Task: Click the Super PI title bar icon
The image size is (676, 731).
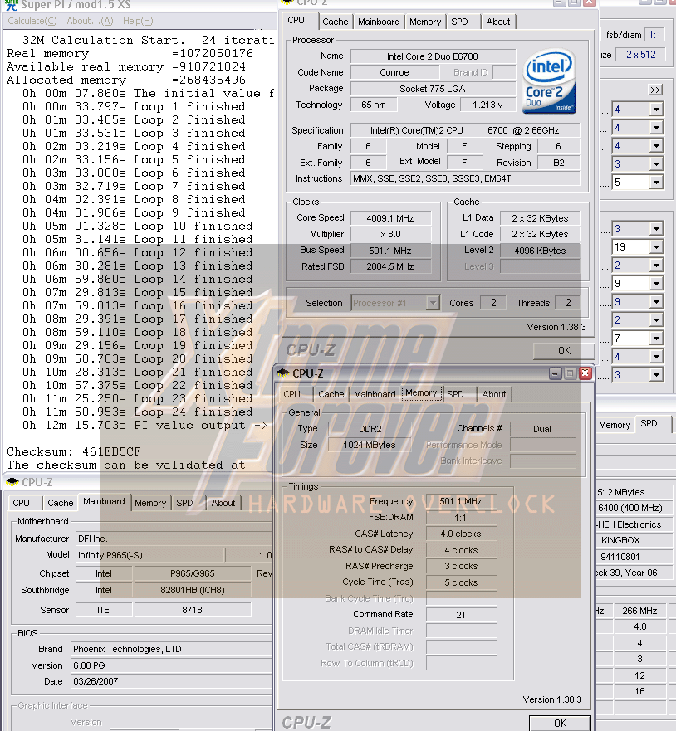Action: pyautogui.click(x=12, y=5)
